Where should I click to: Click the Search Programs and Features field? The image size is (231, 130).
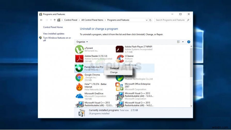(172, 20)
